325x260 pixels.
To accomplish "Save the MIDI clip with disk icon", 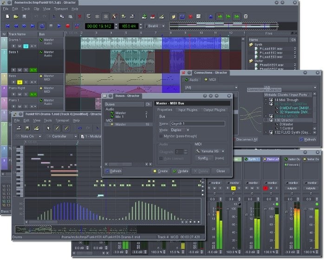I will click(x=27, y=128).
